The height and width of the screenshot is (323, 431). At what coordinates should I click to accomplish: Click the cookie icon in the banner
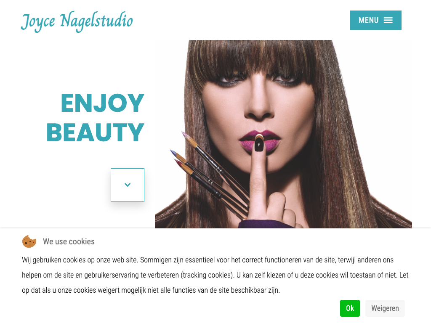pyautogui.click(x=29, y=242)
